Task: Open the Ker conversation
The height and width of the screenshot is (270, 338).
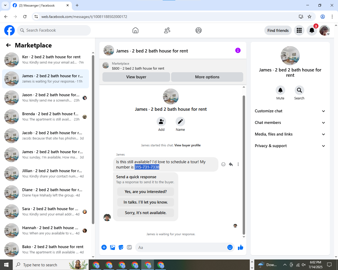Action: point(45,60)
